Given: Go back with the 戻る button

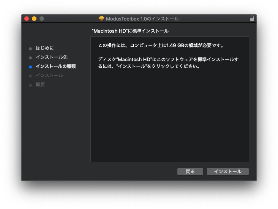Looking at the screenshot, I should point(190,171).
